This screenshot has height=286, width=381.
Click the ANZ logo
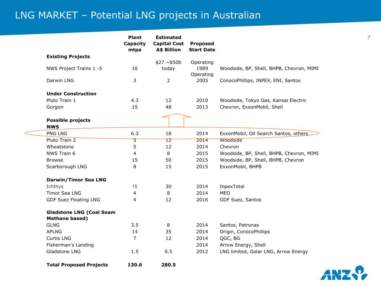(x=344, y=273)
